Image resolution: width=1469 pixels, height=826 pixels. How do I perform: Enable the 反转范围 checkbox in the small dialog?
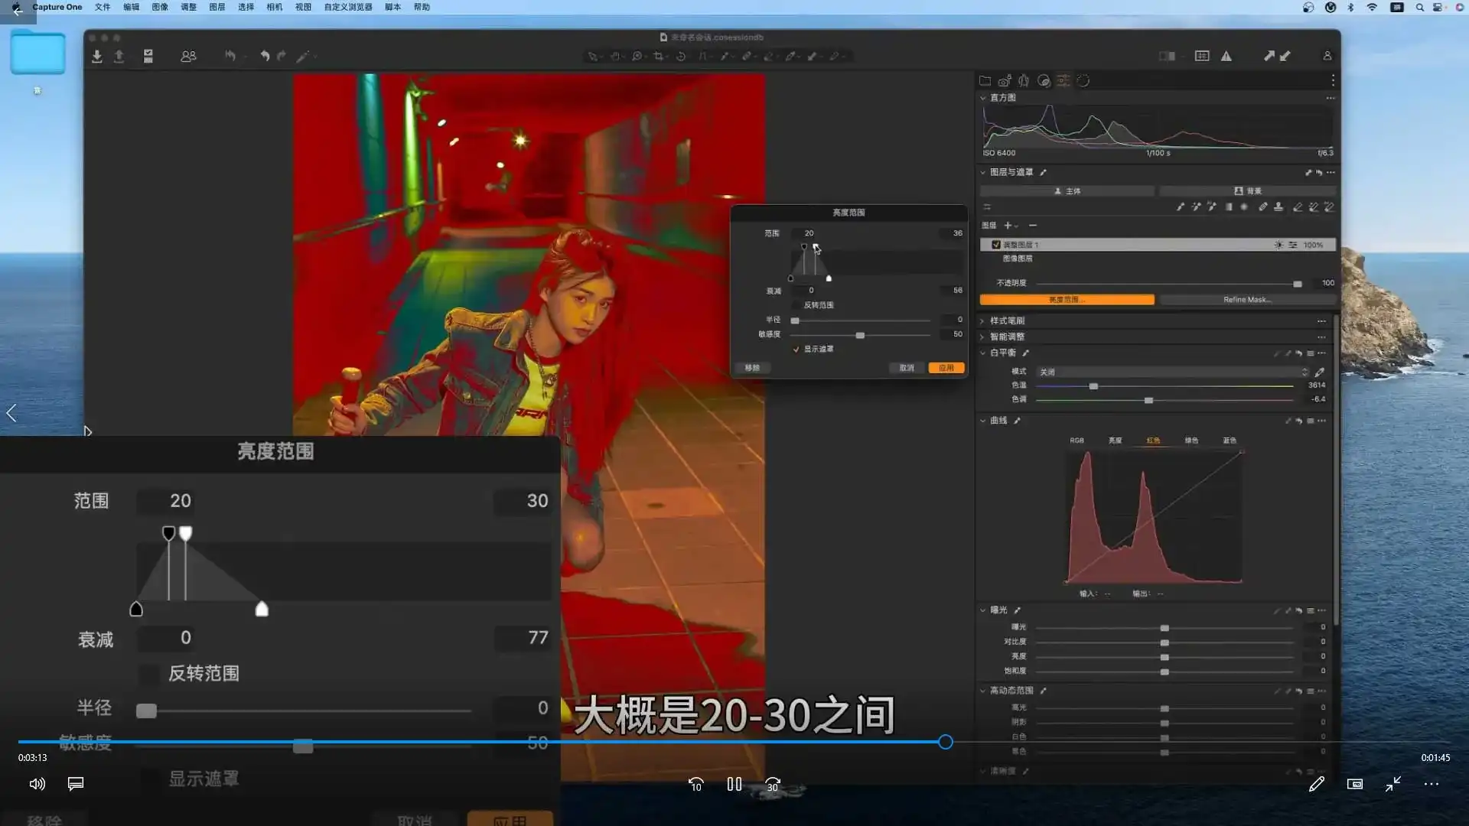[796, 305]
